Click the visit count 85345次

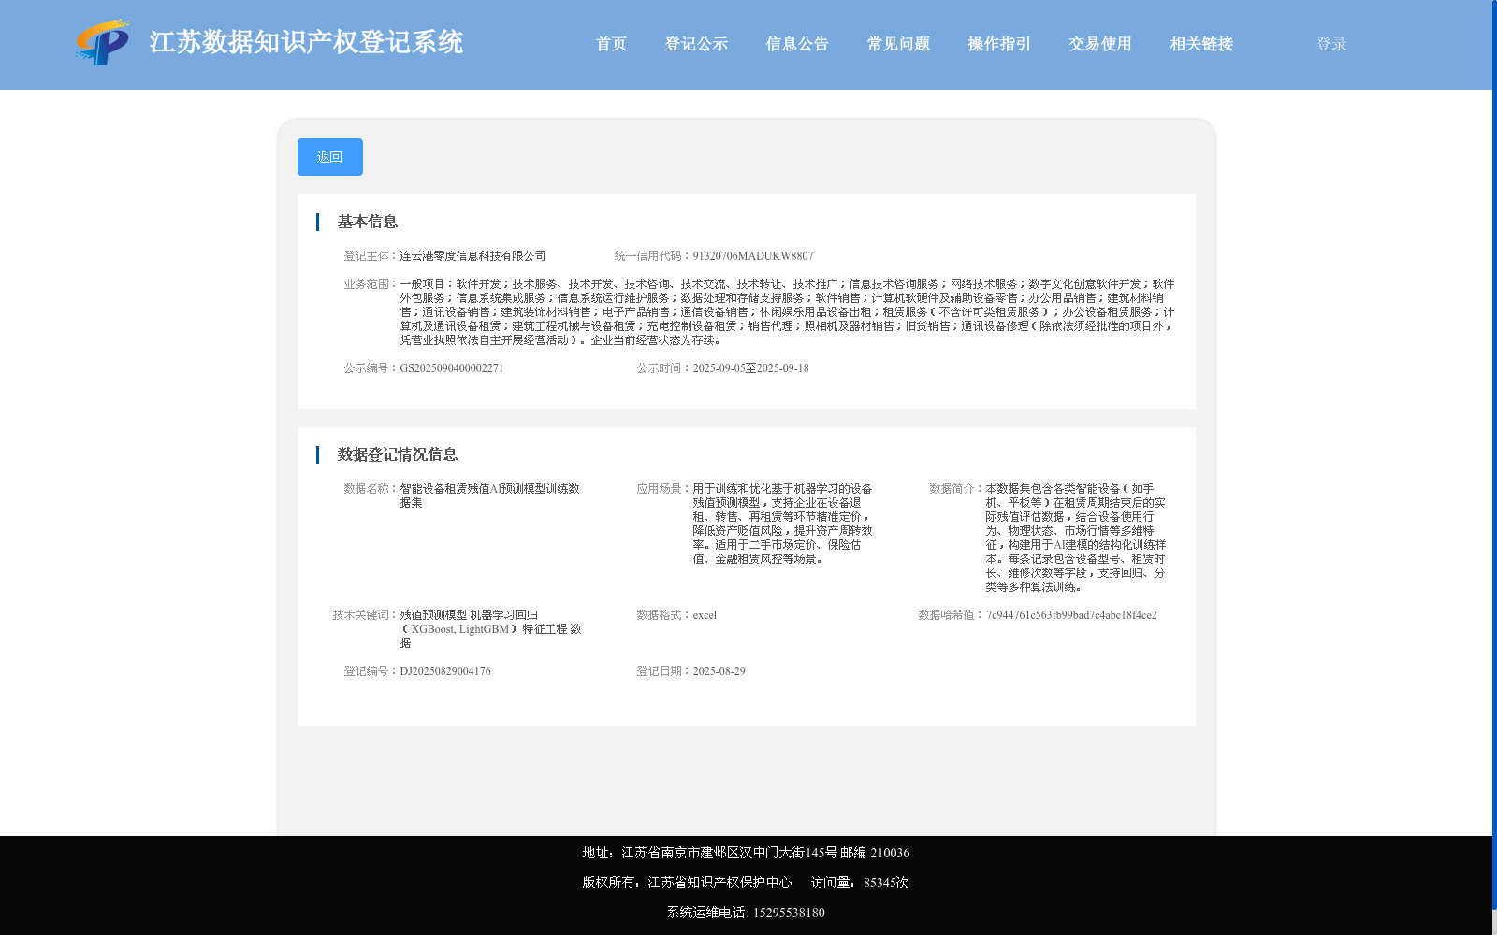[x=886, y=883]
